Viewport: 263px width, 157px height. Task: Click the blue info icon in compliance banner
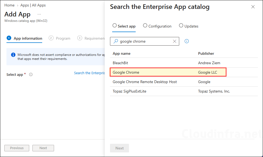pyautogui.click(x=13, y=55)
